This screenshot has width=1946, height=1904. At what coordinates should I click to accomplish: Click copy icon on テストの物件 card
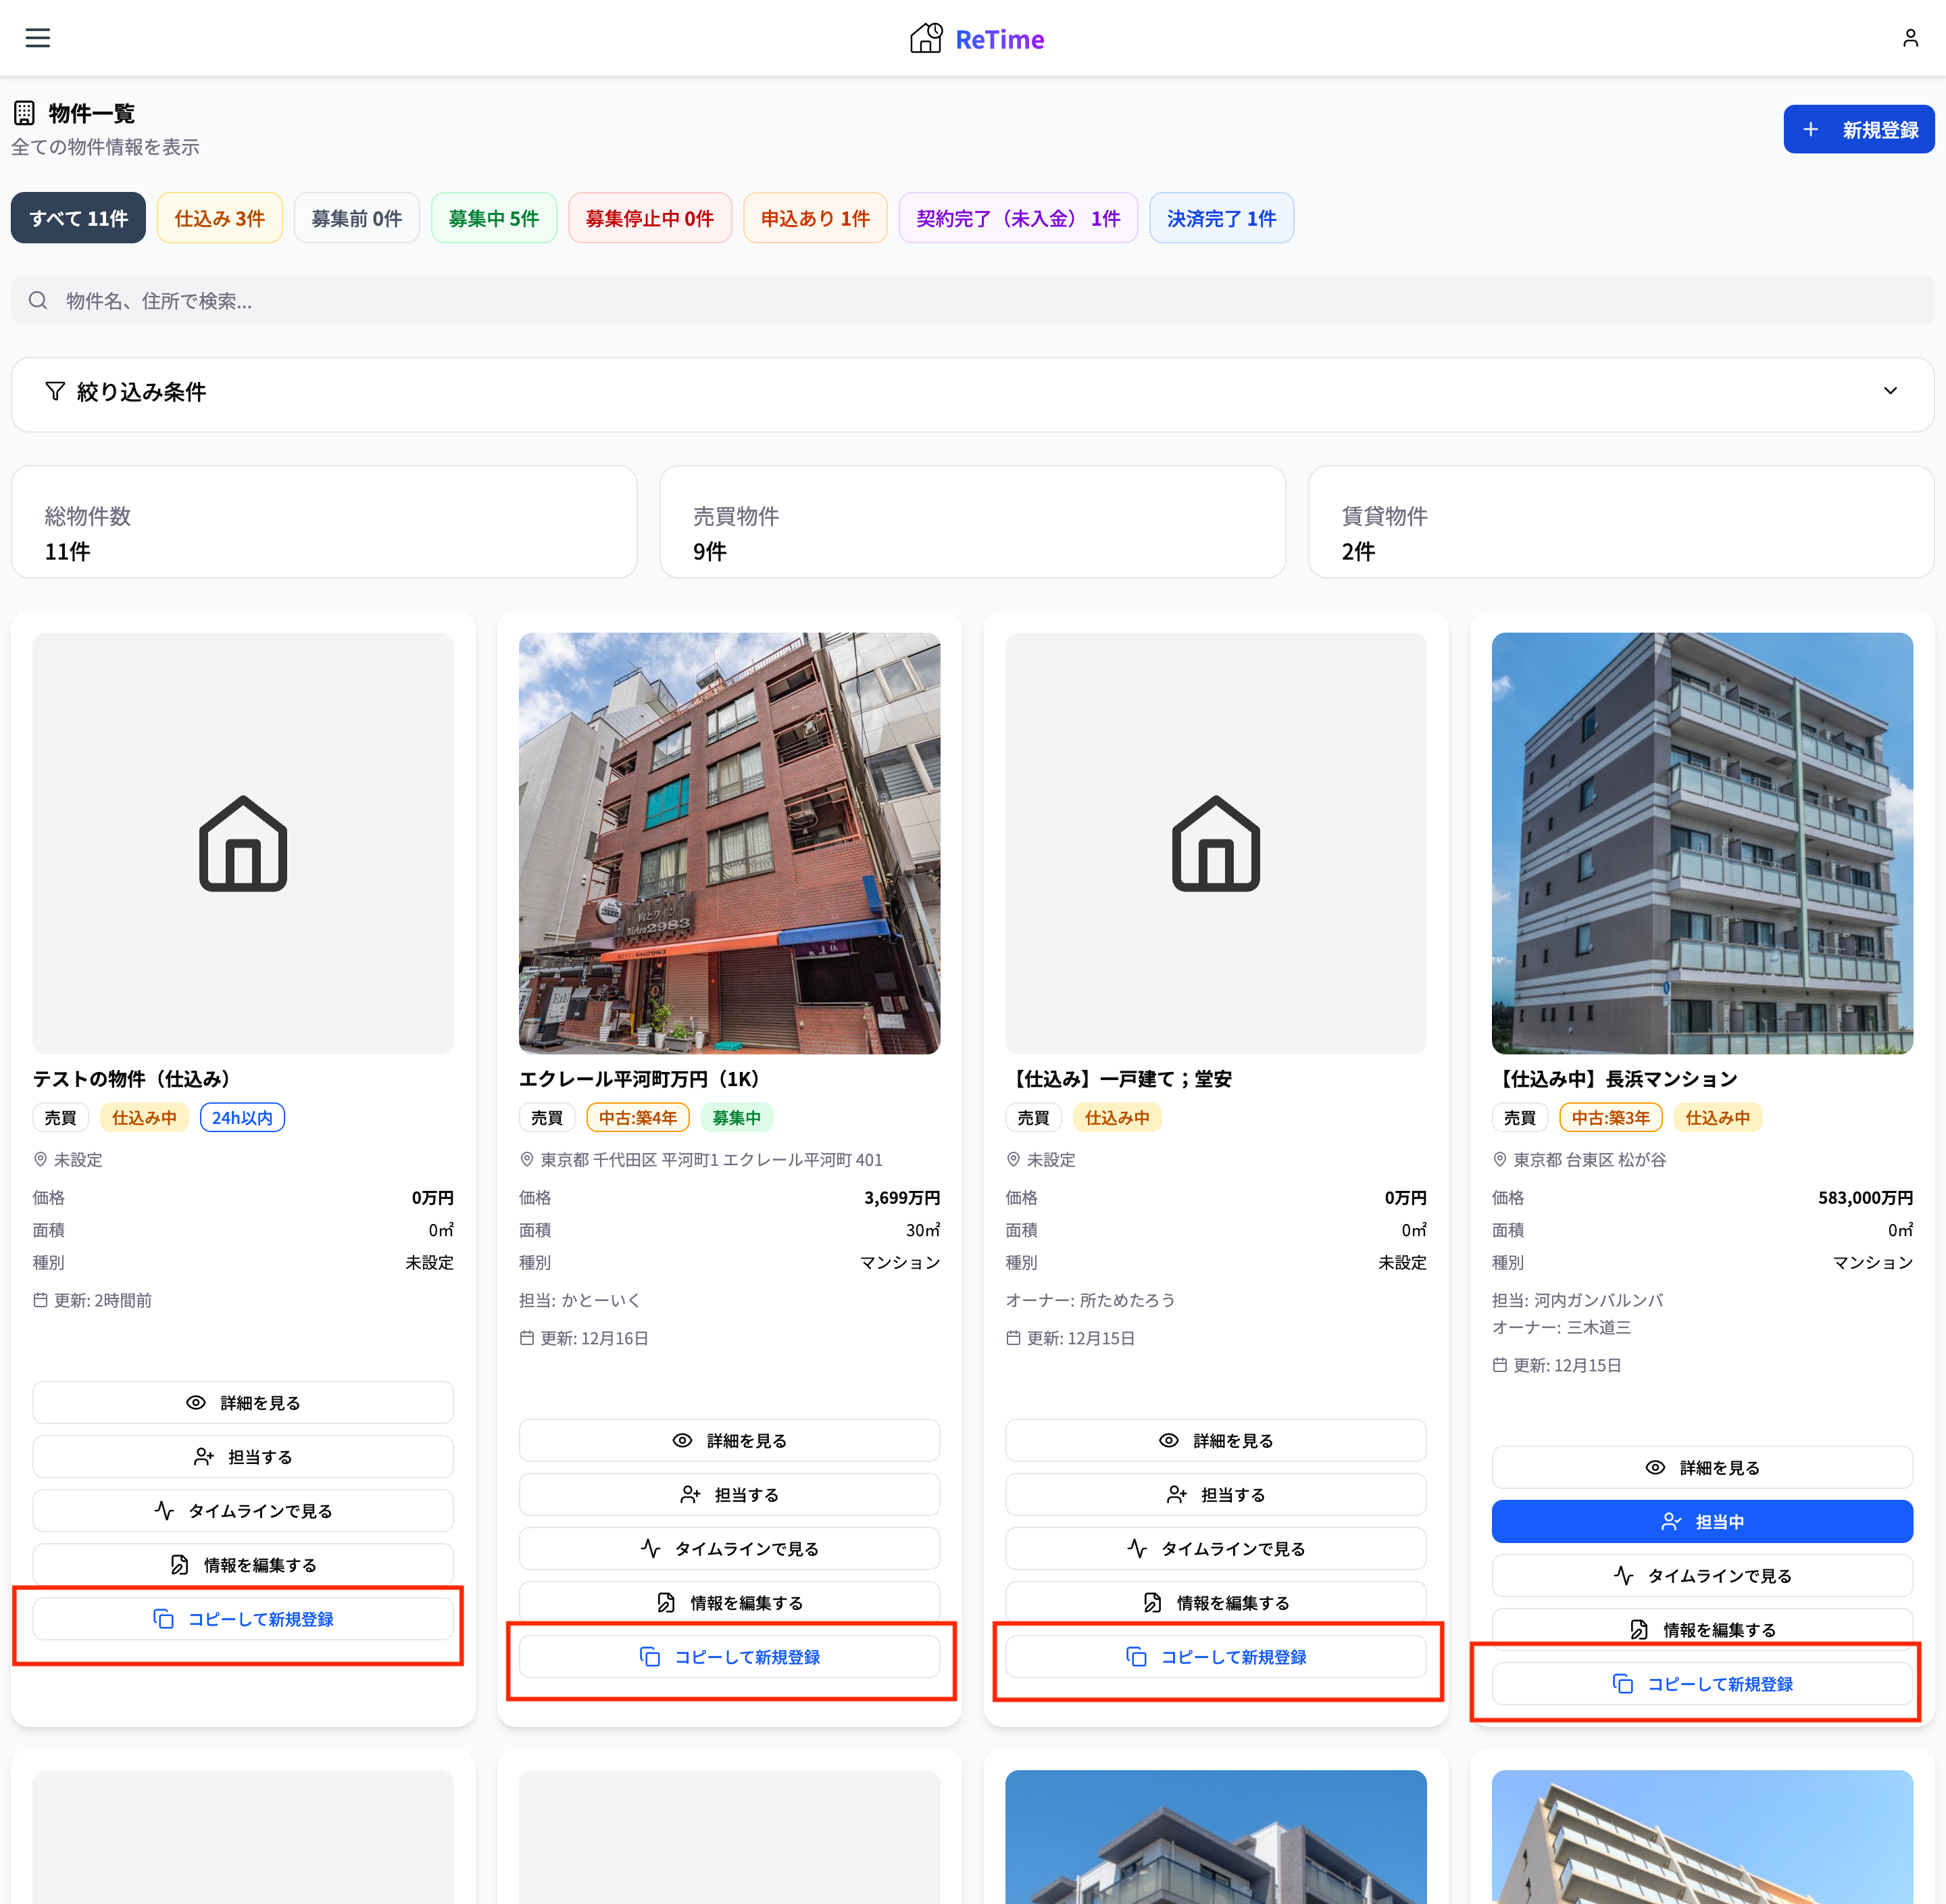coord(163,1618)
